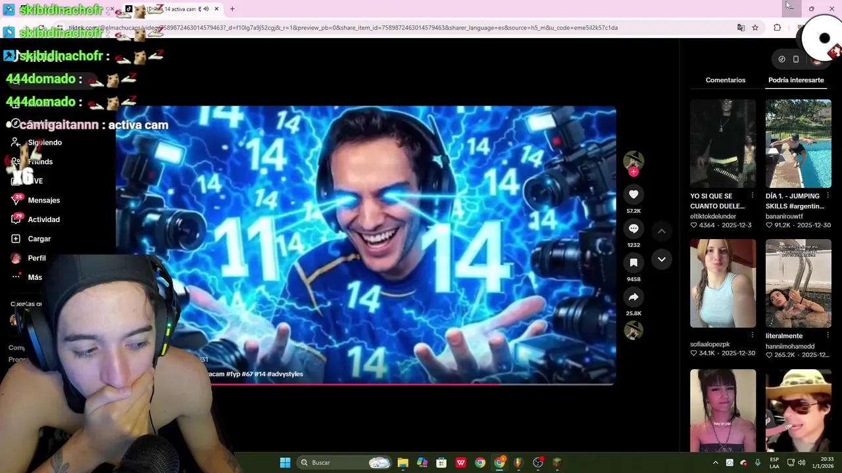Viewport: 842px width, 473px height.
Task: Open the browser extensions puzzle icon
Action: tap(778, 28)
